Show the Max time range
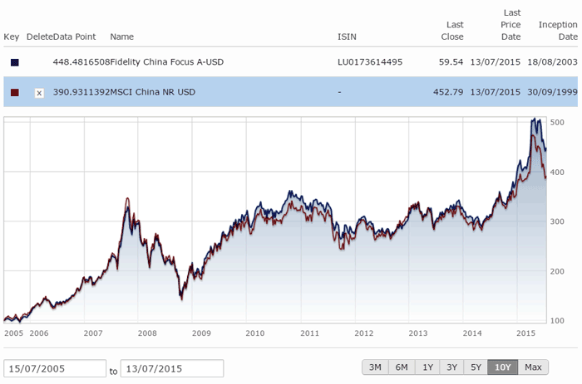 533,367
